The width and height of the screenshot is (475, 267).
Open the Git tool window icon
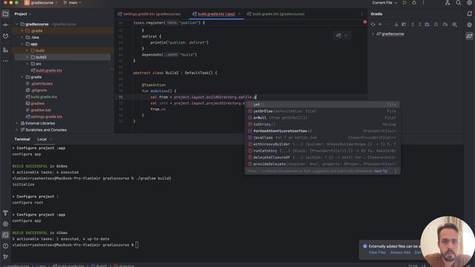(x=5, y=257)
